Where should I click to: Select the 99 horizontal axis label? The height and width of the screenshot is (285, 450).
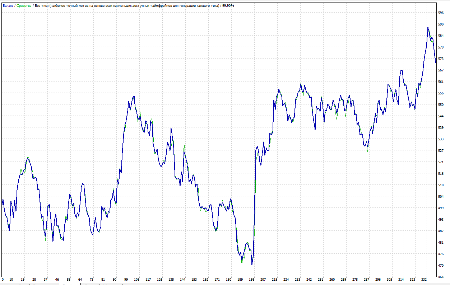coord(126,279)
